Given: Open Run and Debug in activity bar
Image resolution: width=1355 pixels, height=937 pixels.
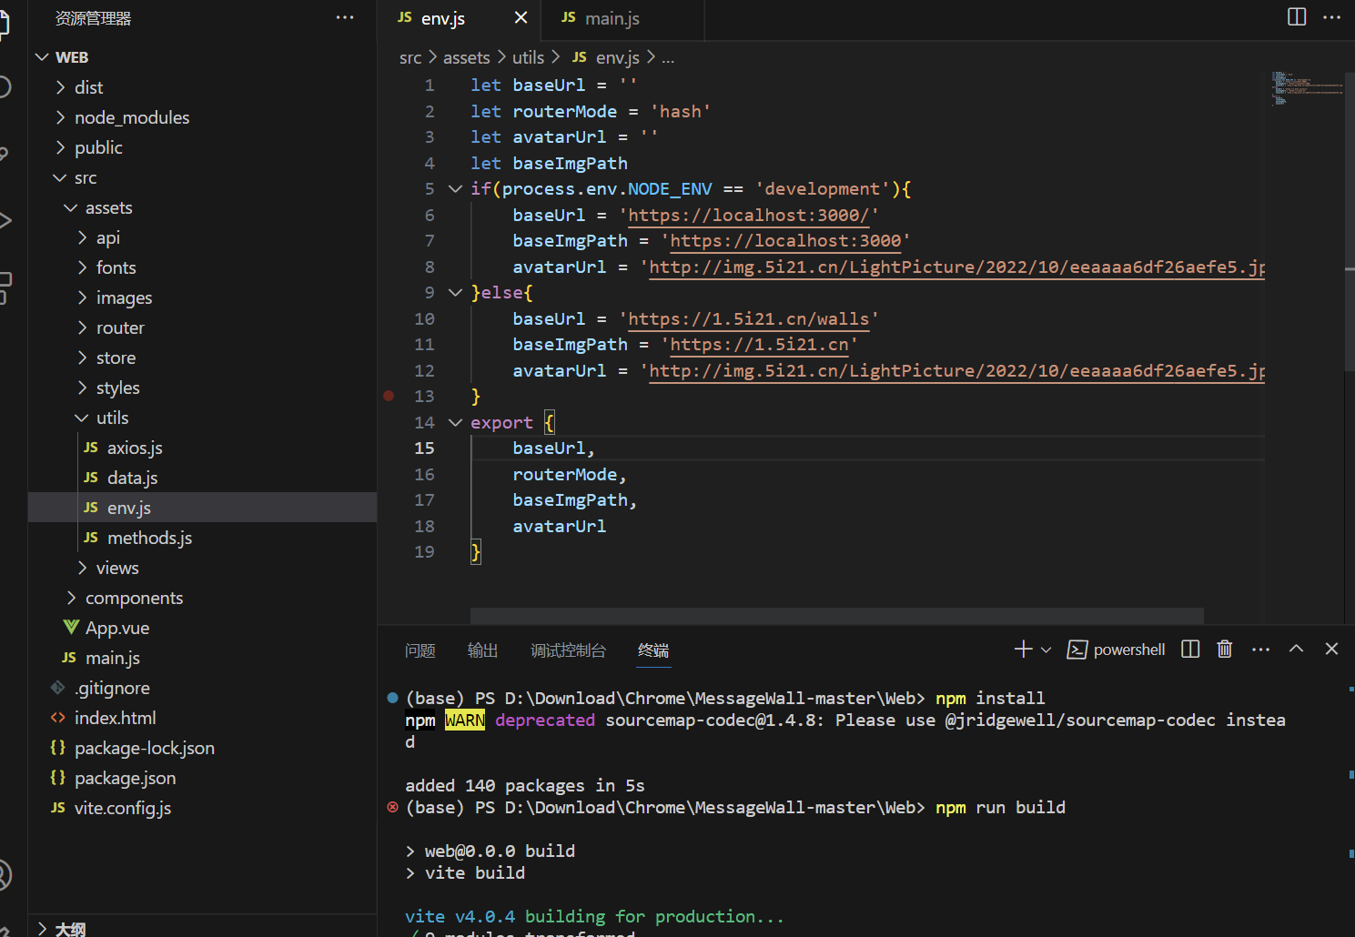Looking at the screenshot, I should tap(5, 219).
